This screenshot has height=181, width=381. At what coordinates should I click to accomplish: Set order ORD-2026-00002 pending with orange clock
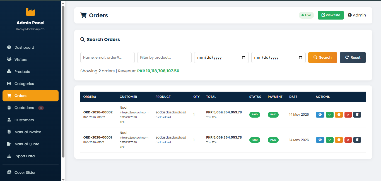point(339,115)
